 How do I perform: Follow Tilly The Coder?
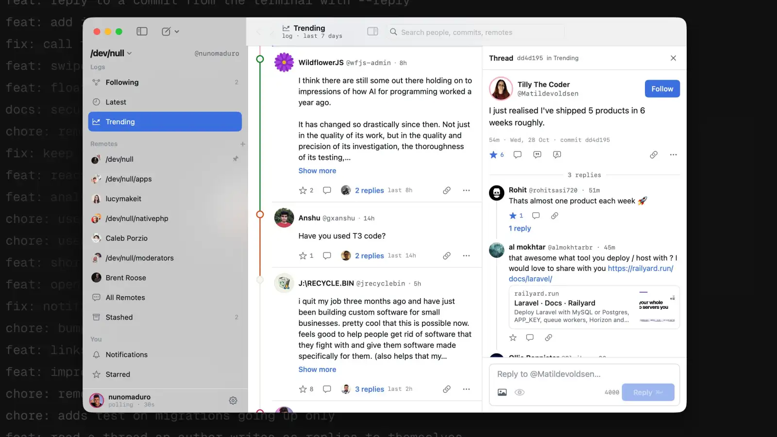[x=662, y=89]
